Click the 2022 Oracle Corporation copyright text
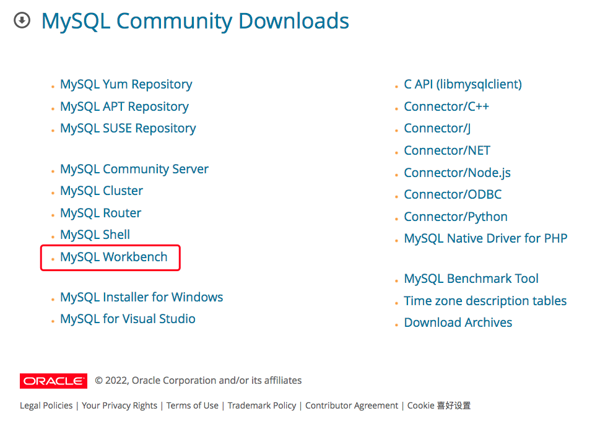 pos(198,380)
